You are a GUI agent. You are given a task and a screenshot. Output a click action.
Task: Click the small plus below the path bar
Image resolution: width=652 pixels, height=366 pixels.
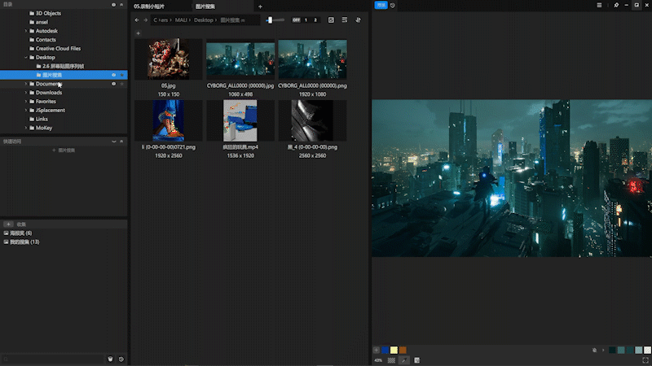coord(138,33)
